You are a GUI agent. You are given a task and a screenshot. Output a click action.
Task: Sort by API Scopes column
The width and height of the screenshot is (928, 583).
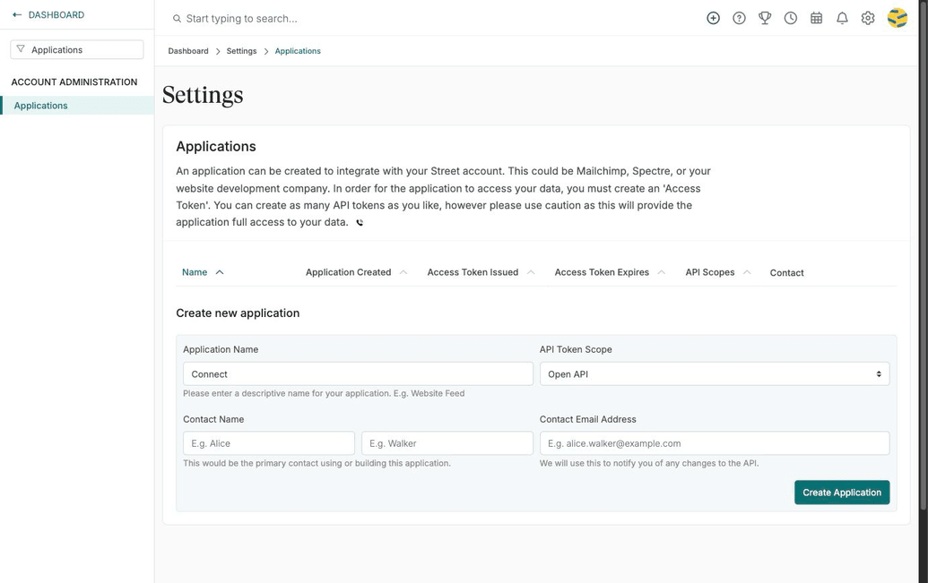718,272
